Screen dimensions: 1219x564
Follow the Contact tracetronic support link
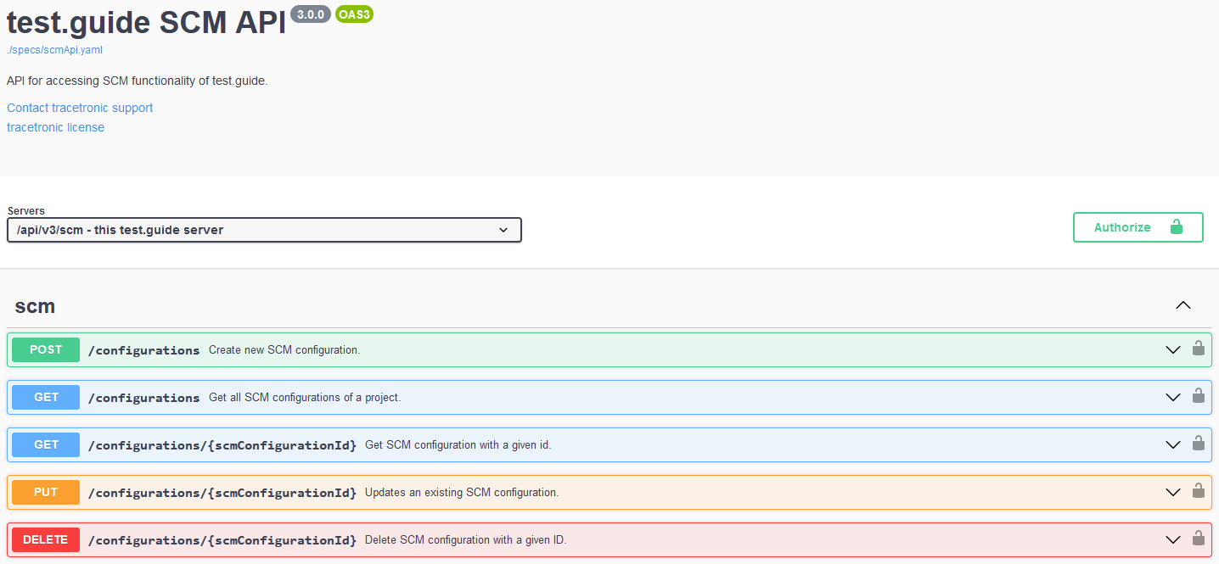(80, 108)
